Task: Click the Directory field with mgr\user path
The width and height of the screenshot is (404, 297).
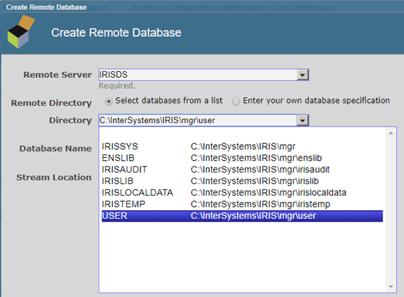Action: [197, 121]
